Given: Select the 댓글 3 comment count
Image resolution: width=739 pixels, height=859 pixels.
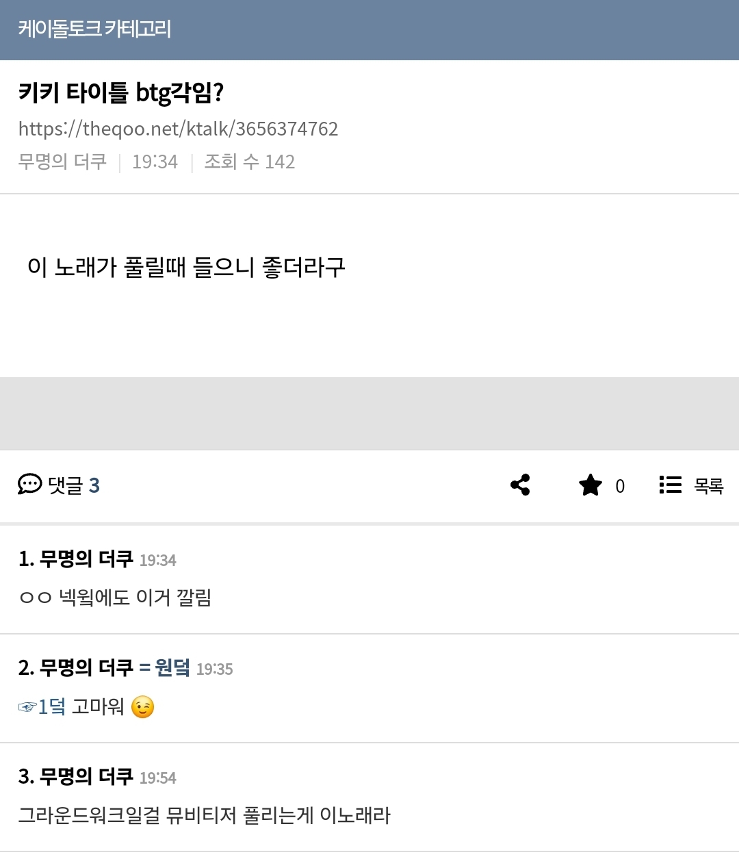Looking at the screenshot, I should (74, 485).
